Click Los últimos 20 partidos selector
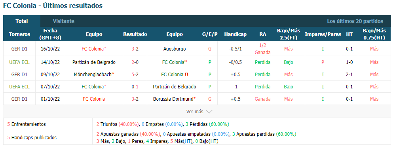The width and height of the screenshot is (395, 148). (x=355, y=21)
